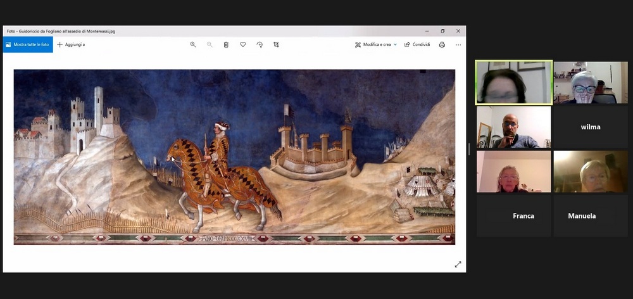Viewport: 633px width, 299px height.
Task: Print the photo with printer icon
Action: [442, 44]
